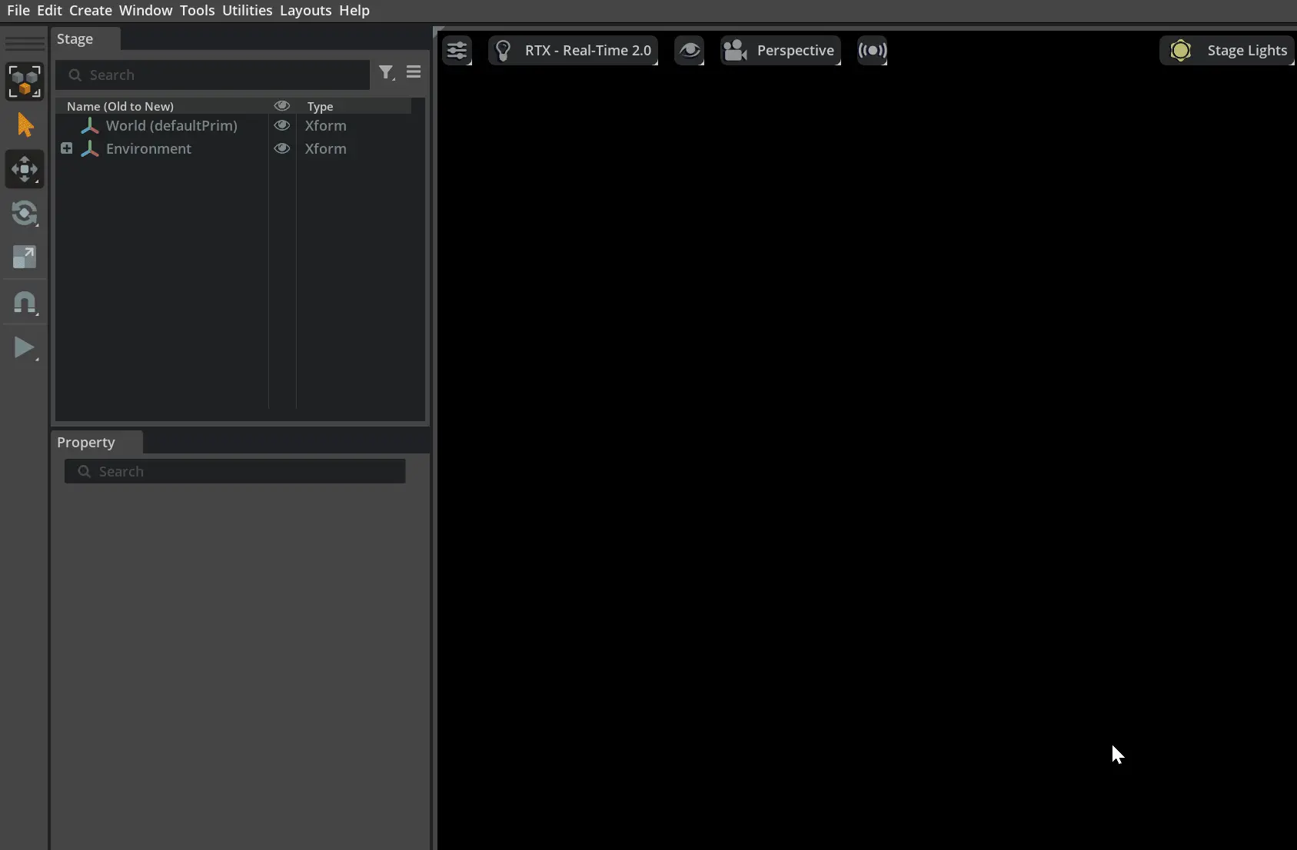Image resolution: width=1297 pixels, height=850 pixels.
Task: Activate the Scale tool
Action: 25,257
